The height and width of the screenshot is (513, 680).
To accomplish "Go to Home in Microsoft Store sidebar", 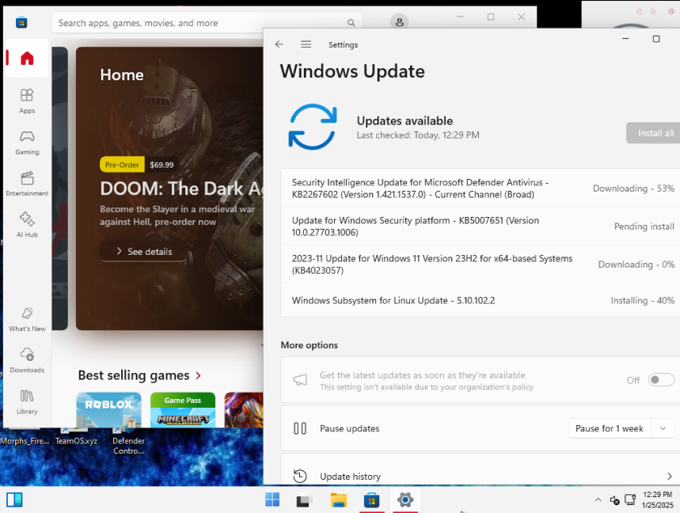I will click(27, 58).
